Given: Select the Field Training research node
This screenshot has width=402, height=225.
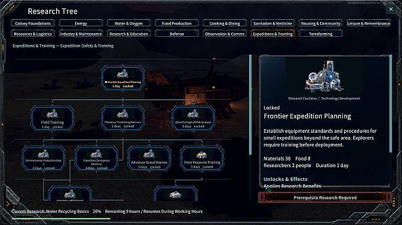Looking at the screenshot, I should (x=52, y=119).
